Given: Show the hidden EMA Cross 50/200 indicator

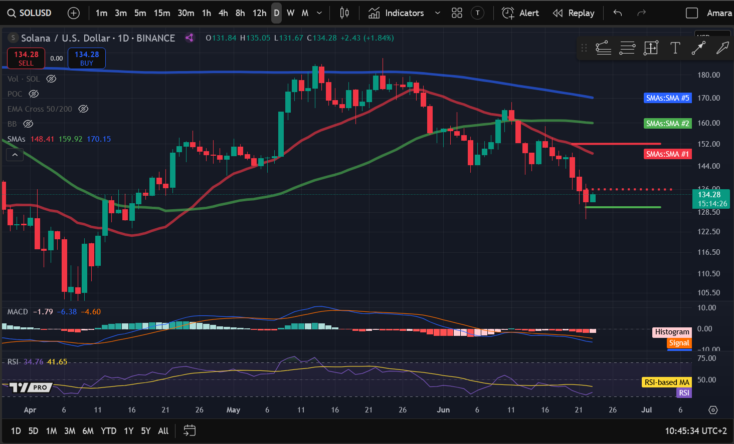Looking at the screenshot, I should click(83, 109).
